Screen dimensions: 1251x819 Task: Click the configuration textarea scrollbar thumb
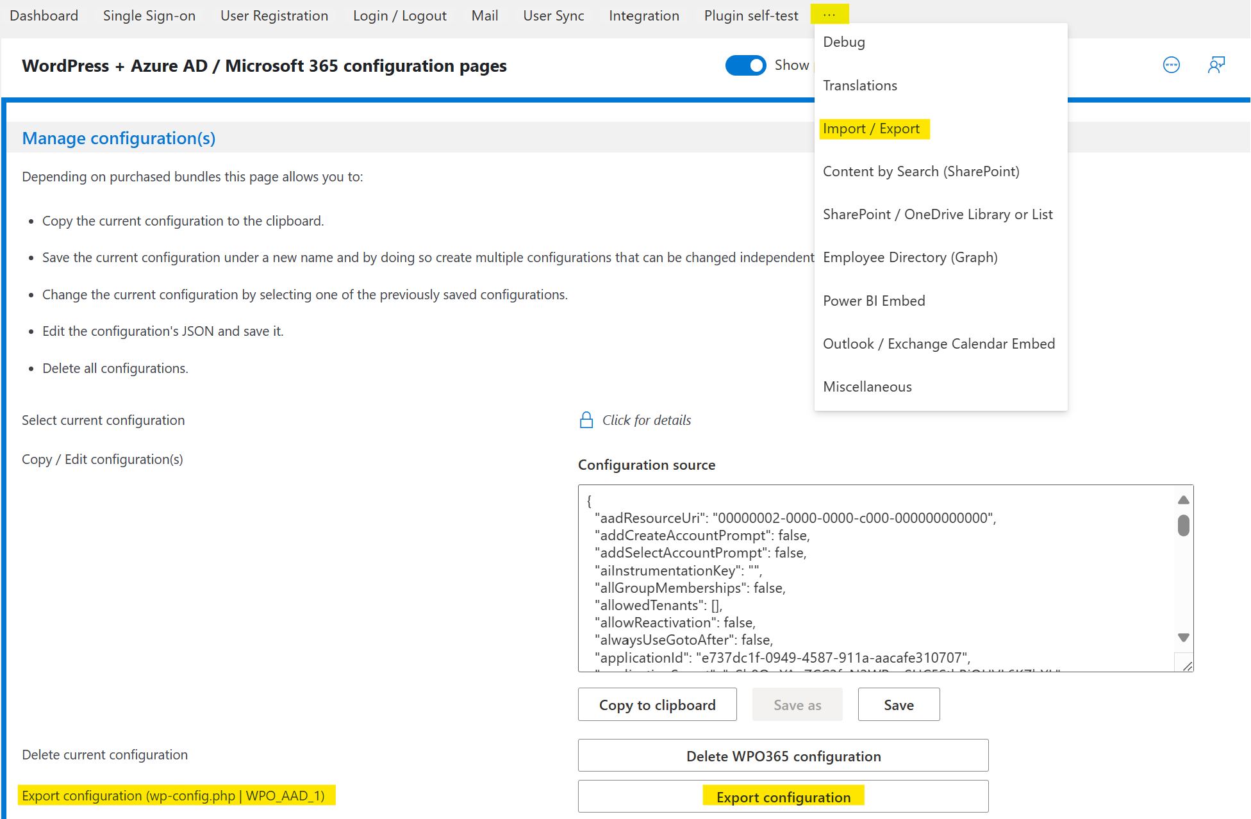tap(1184, 525)
